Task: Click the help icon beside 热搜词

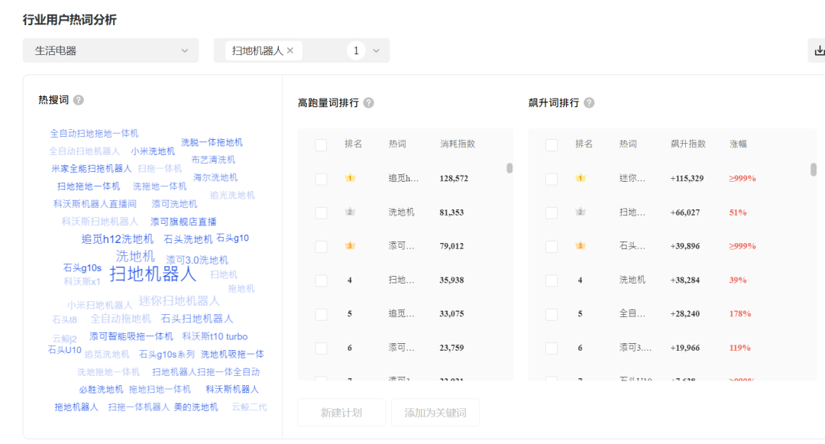Action: (x=79, y=100)
